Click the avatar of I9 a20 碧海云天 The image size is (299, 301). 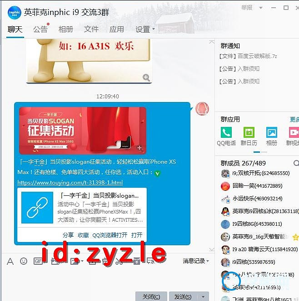[225, 250]
